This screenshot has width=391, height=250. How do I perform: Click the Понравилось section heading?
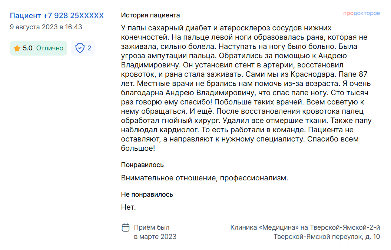coord(142,165)
